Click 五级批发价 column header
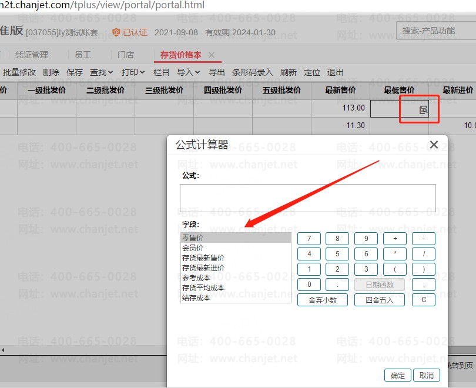Screen dimensions: 476x388 (x=281, y=90)
